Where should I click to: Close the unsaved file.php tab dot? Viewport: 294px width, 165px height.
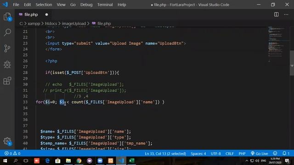(46, 14)
